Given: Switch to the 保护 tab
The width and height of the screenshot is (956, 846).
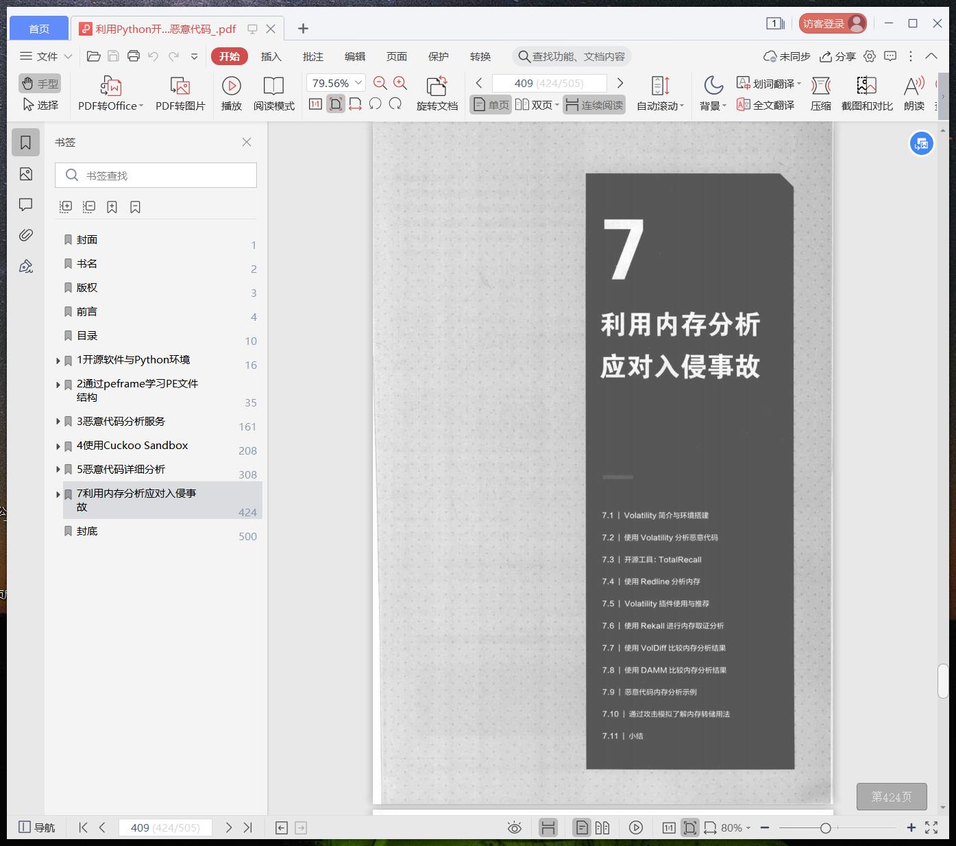Looking at the screenshot, I should click(439, 56).
